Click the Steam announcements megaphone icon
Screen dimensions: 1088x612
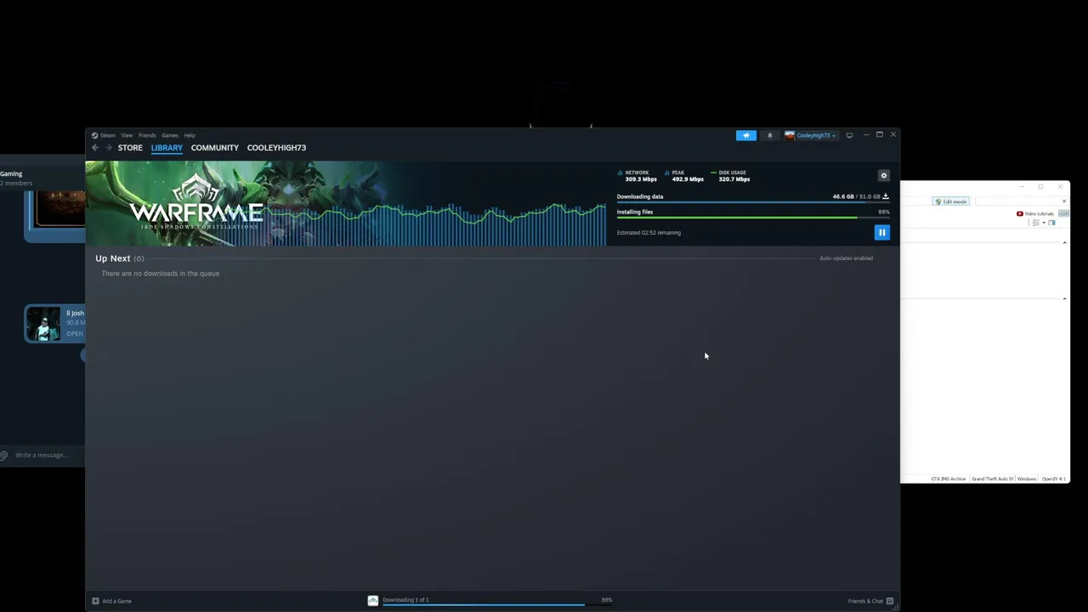(x=745, y=135)
